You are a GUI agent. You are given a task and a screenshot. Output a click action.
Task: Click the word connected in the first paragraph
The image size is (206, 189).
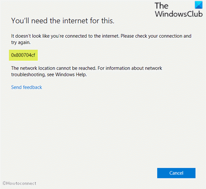pos(76,36)
